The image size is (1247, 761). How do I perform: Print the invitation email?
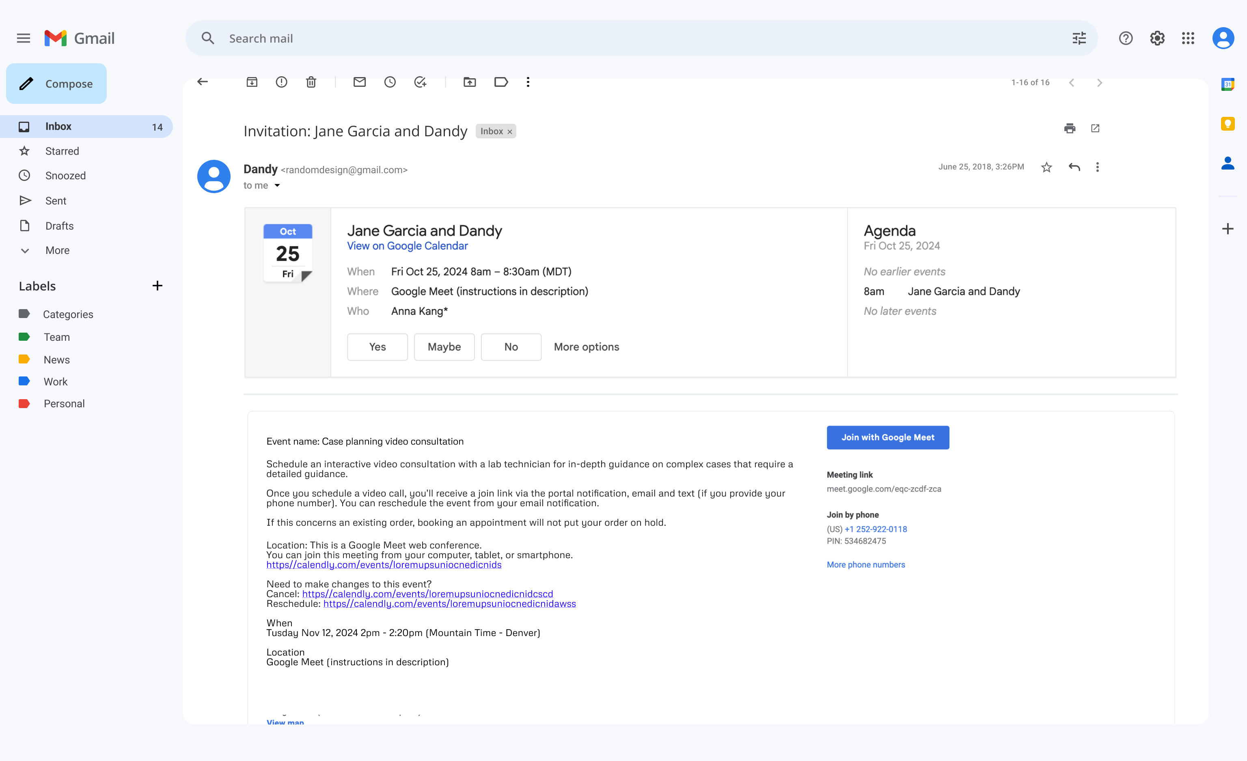(x=1070, y=129)
